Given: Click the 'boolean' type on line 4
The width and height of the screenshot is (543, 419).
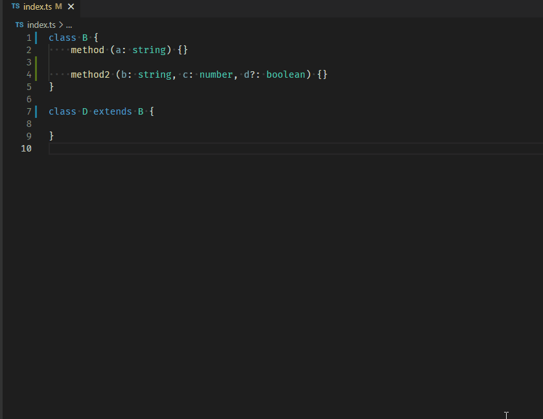Looking at the screenshot, I should [286, 74].
